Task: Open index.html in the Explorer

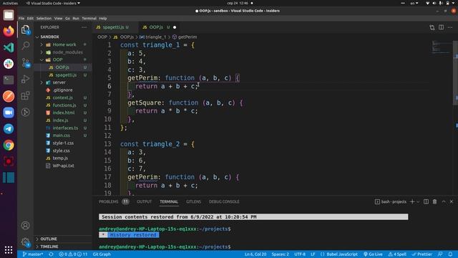Action: (x=64, y=113)
